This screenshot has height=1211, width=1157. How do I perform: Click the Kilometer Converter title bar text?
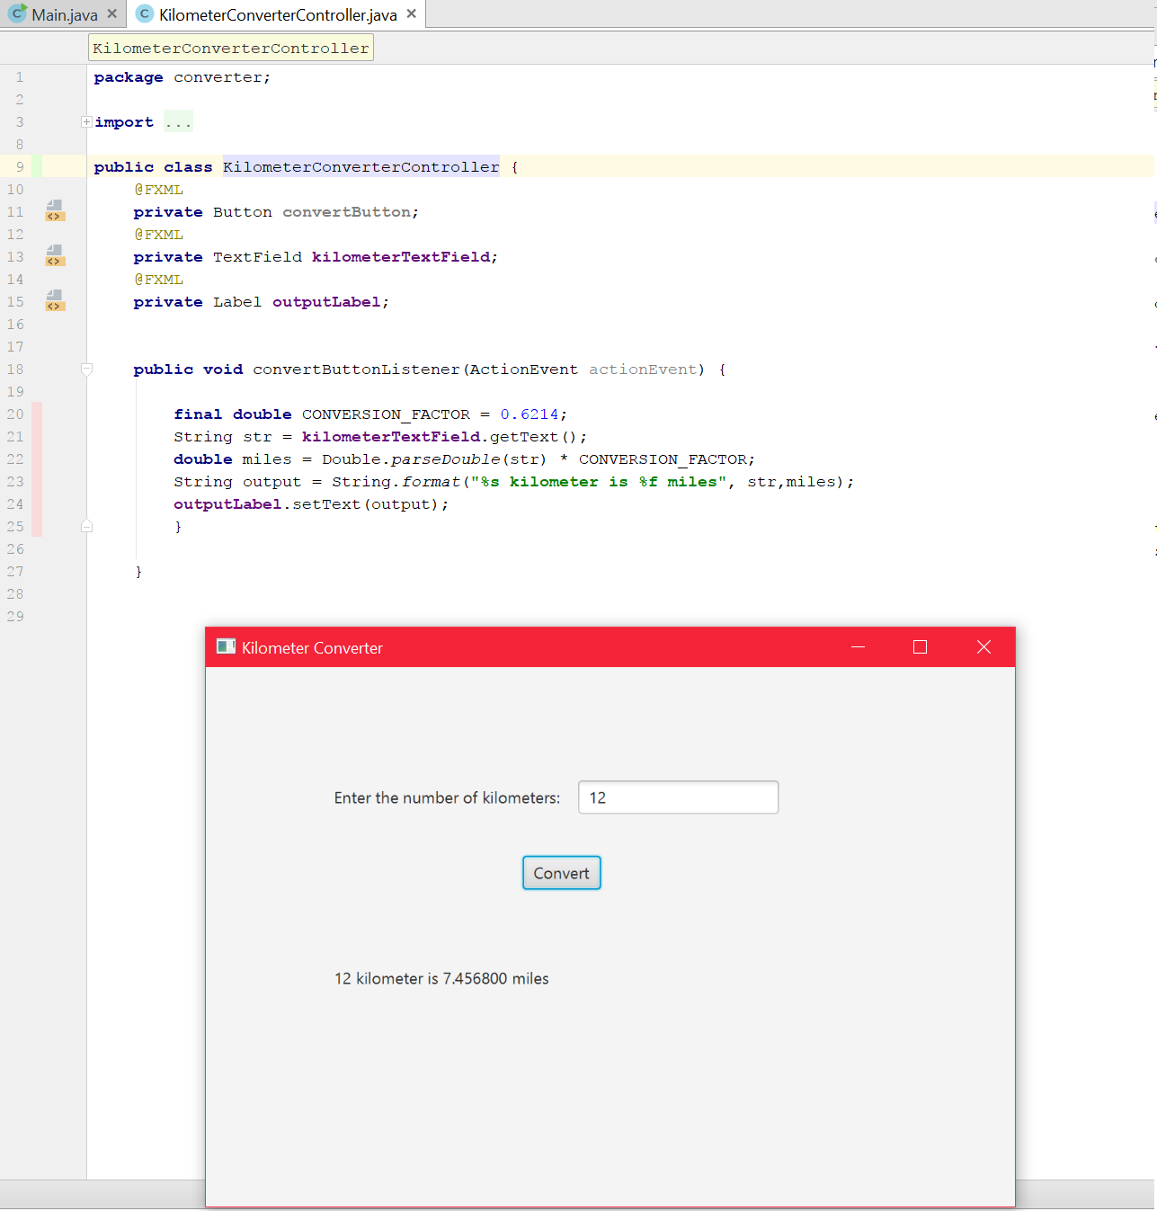click(312, 648)
